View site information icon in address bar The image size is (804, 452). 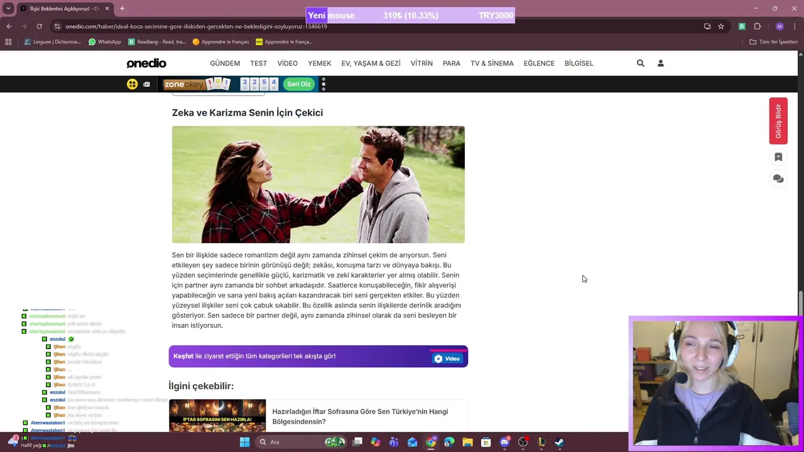57,26
